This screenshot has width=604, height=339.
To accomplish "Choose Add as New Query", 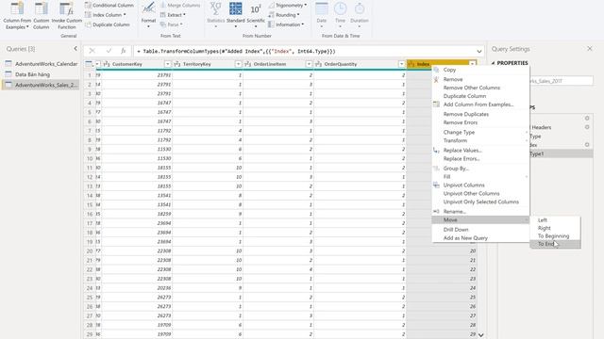I will point(480,238).
